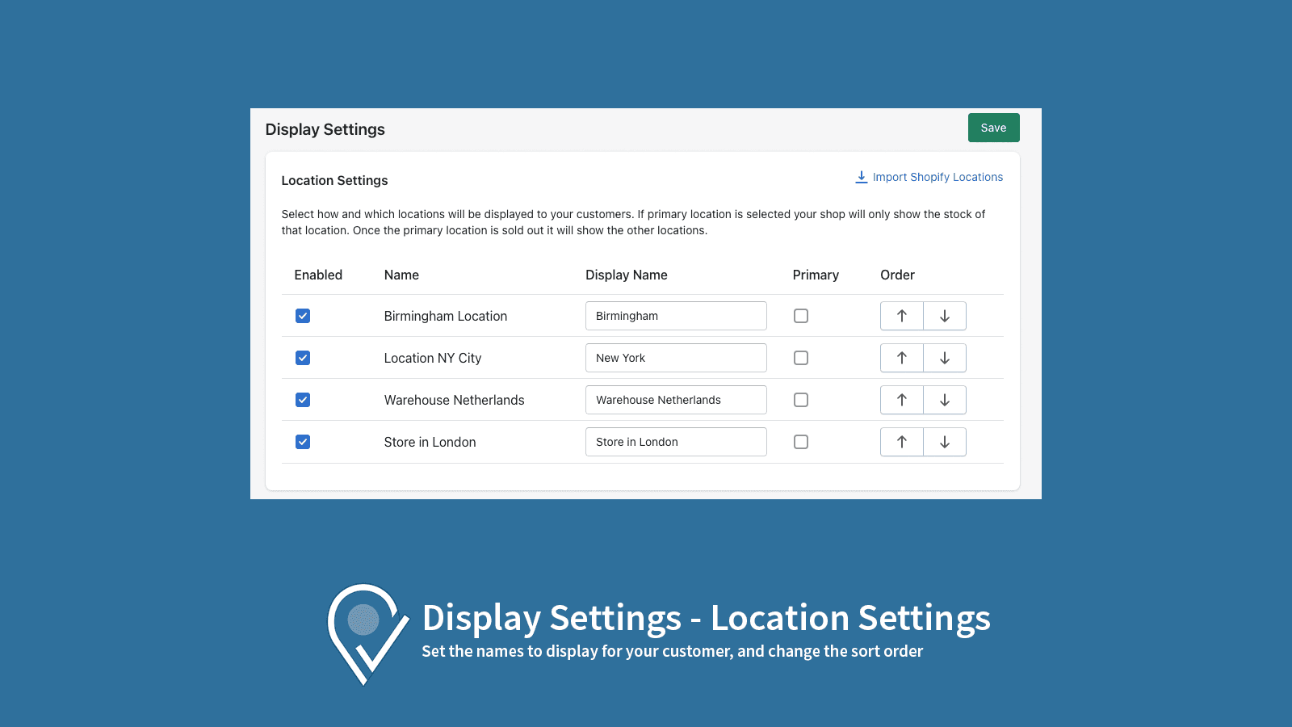The width and height of the screenshot is (1292, 727).
Task: Move Location NY City down in the order
Action: (x=945, y=358)
